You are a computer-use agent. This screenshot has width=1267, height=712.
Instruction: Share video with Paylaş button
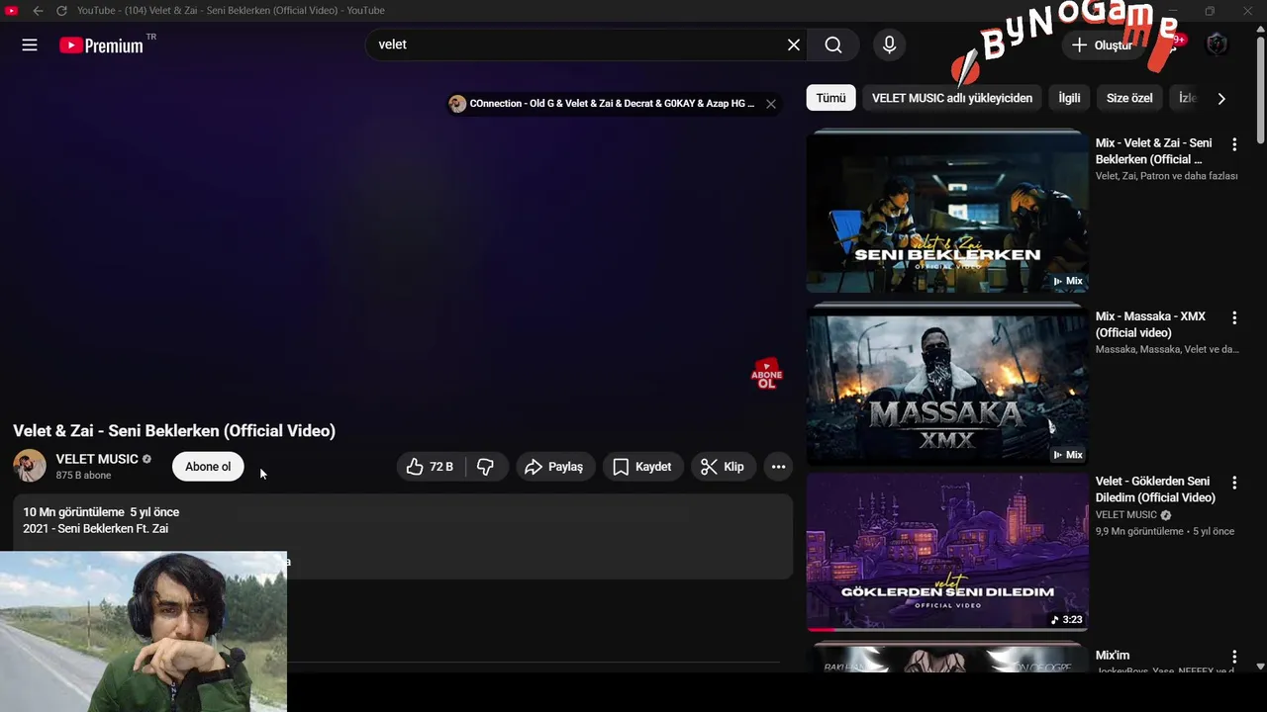(x=555, y=467)
